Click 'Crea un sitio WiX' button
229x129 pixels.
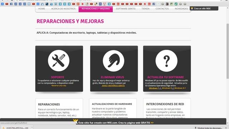pos(204,9)
